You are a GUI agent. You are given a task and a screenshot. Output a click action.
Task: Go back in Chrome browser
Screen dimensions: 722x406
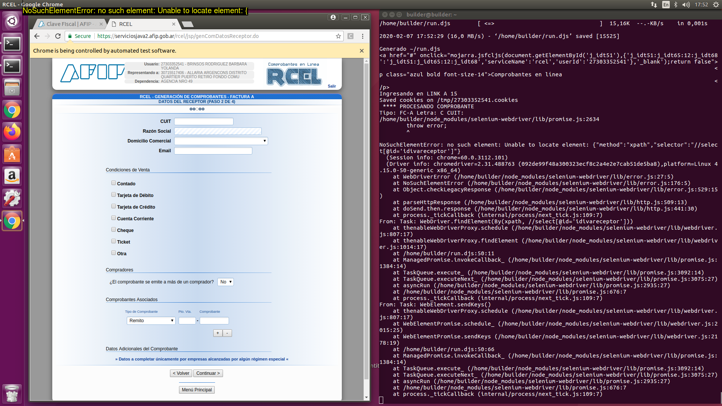point(36,36)
